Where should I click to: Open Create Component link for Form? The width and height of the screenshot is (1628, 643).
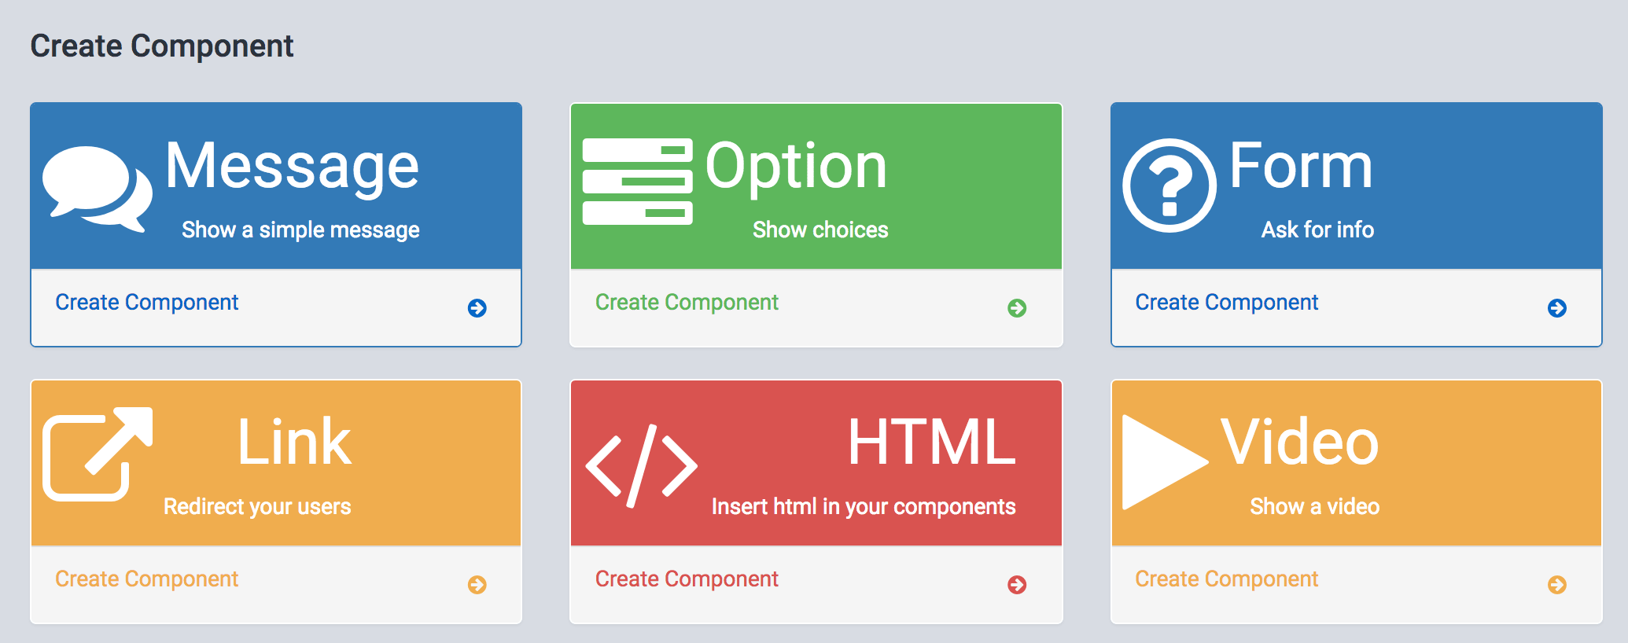(1227, 303)
